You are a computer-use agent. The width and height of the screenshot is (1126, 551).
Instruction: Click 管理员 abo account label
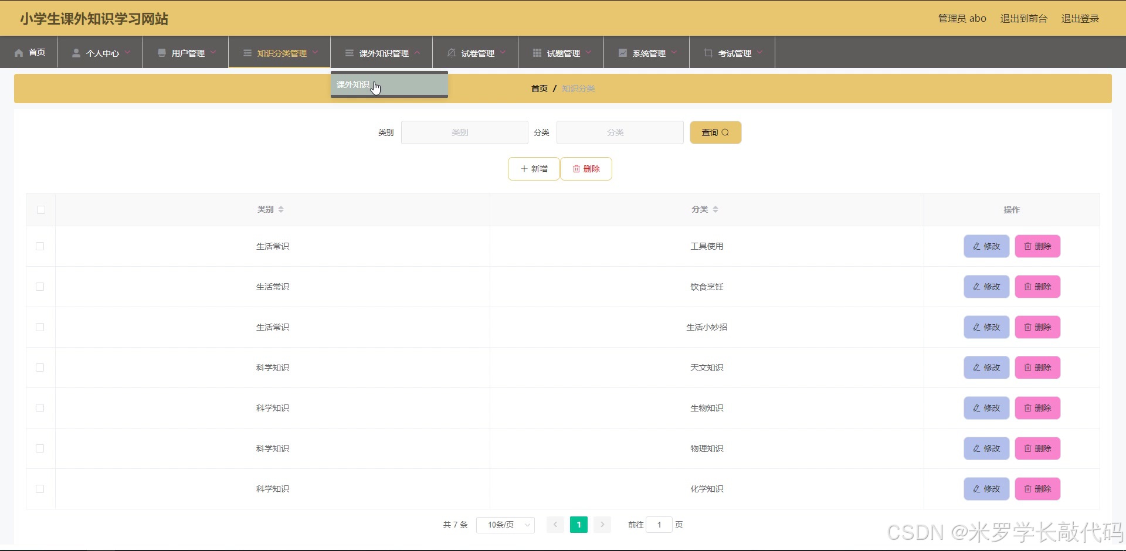(962, 19)
